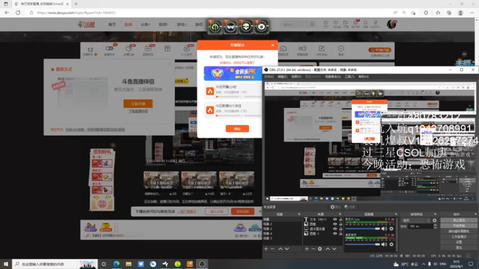Image resolution: width=479 pixels, height=269 pixels.
Task: Adjust first mixer channel volume slider
Action: [363, 229]
